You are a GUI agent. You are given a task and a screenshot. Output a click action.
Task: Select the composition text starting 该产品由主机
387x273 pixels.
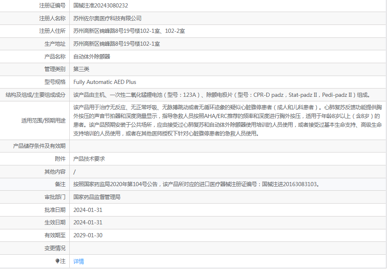coord(222,95)
